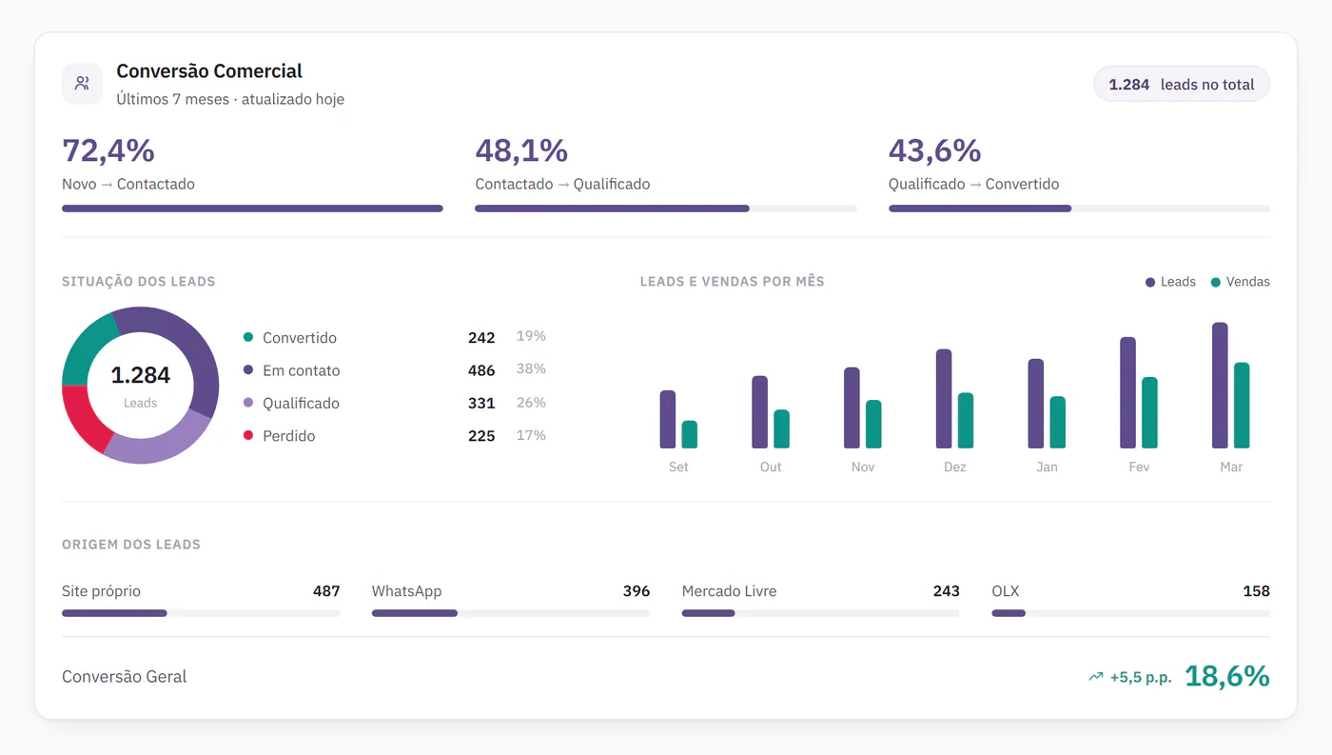The width and height of the screenshot is (1332, 755).
Task: Click the 18,6% overall conversion figure
Action: 1227,676
